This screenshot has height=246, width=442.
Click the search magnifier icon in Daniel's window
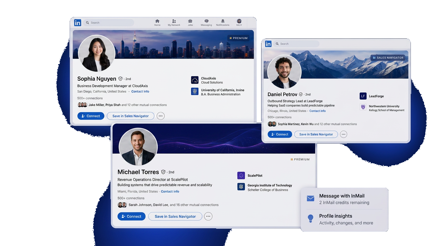[x=277, y=44]
